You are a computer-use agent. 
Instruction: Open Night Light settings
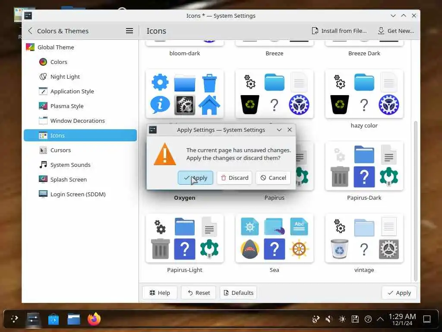(x=80, y=77)
